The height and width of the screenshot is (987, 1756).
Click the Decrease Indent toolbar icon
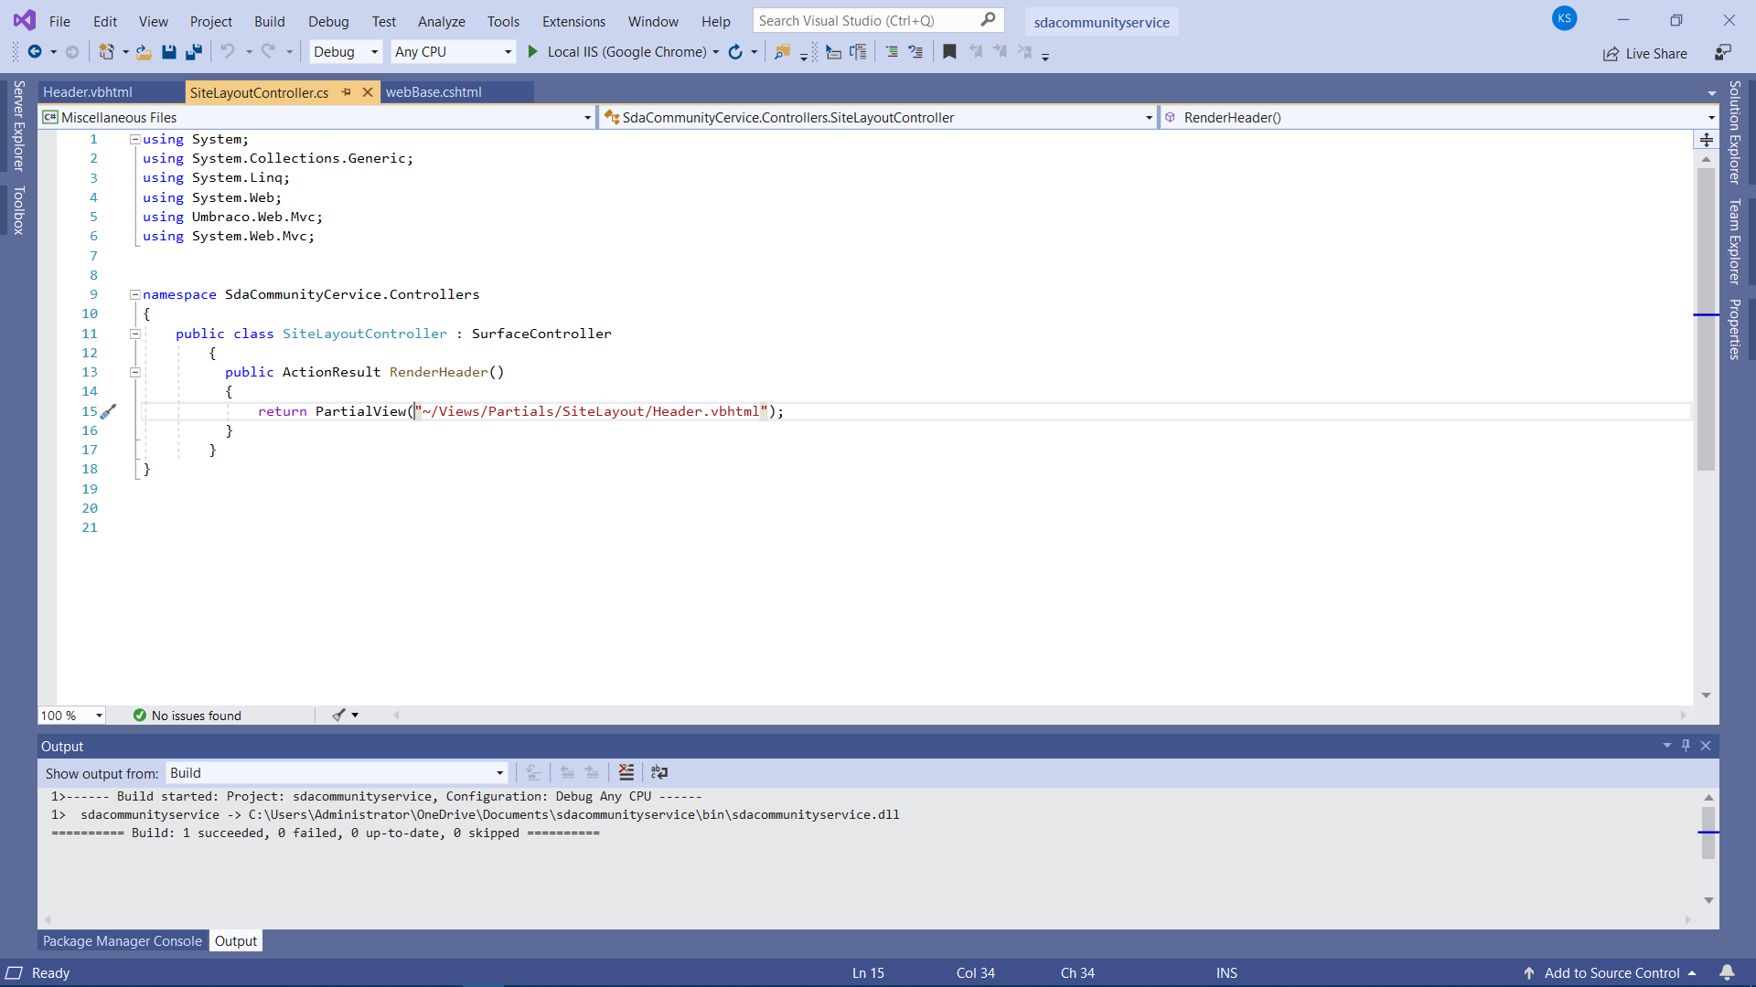892,52
